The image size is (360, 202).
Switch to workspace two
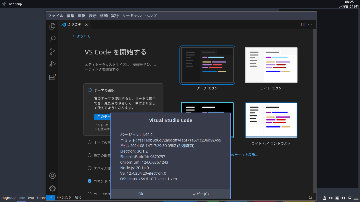pos(31,198)
